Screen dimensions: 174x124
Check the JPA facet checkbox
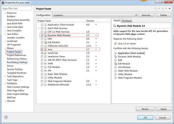(x=42, y=71)
